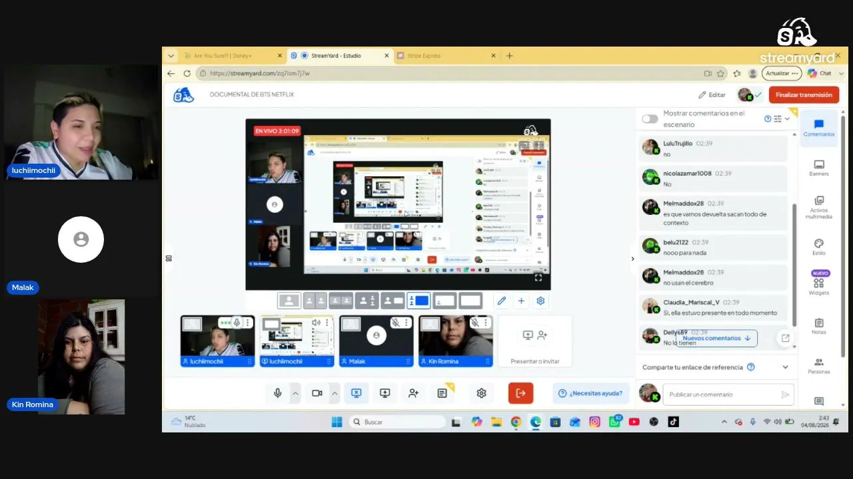Open options menu on Kin Romina card

(485, 323)
